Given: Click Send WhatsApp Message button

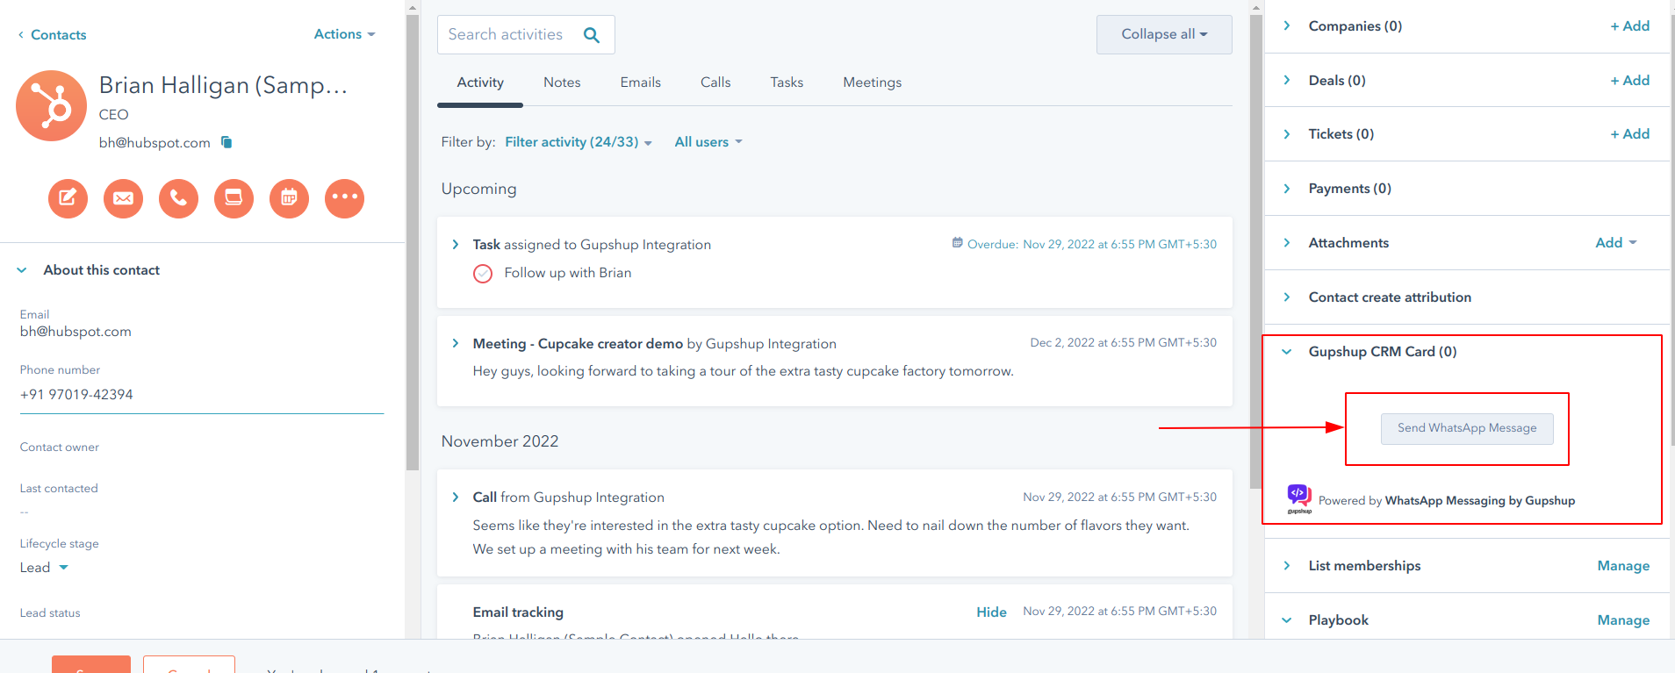Looking at the screenshot, I should tap(1467, 428).
